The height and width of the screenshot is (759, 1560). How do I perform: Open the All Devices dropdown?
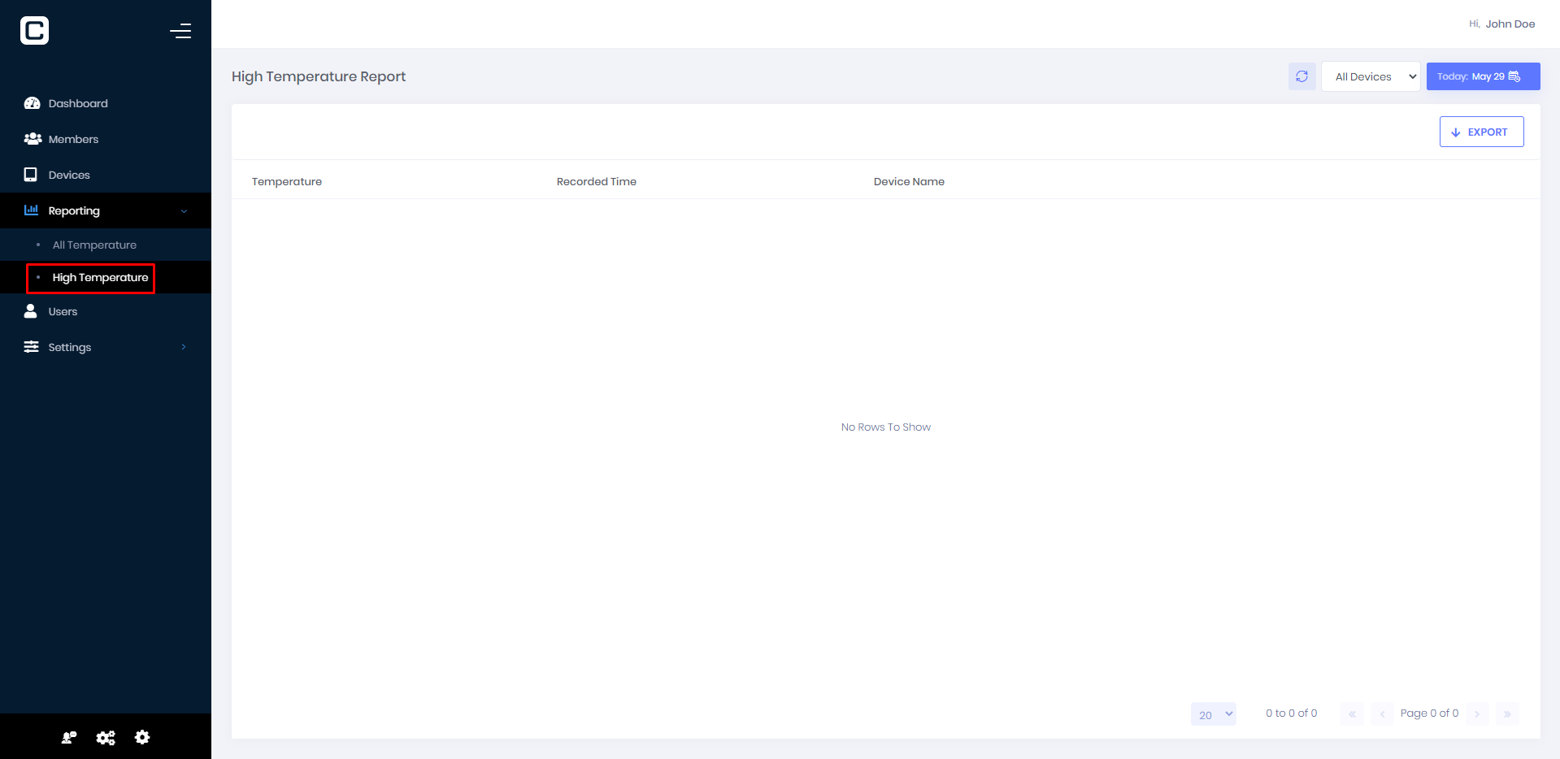coord(1371,76)
